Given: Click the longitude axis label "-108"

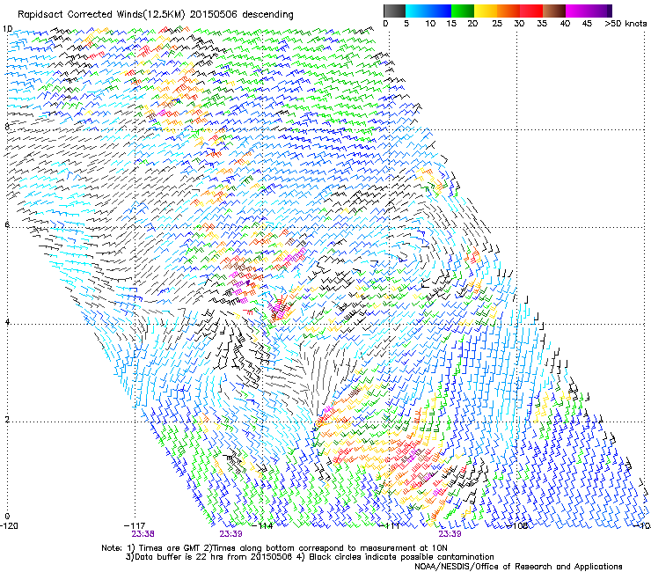Looking at the screenshot, I should [517, 526].
